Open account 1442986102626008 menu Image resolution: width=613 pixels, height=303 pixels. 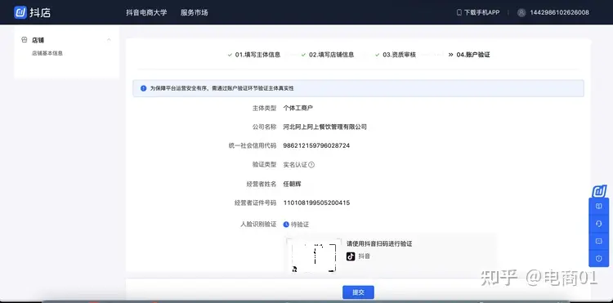tap(559, 12)
